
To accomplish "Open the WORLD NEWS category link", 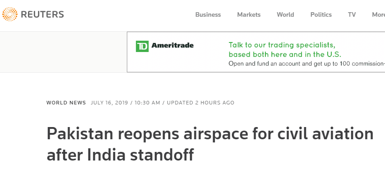I will (x=66, y=103).
